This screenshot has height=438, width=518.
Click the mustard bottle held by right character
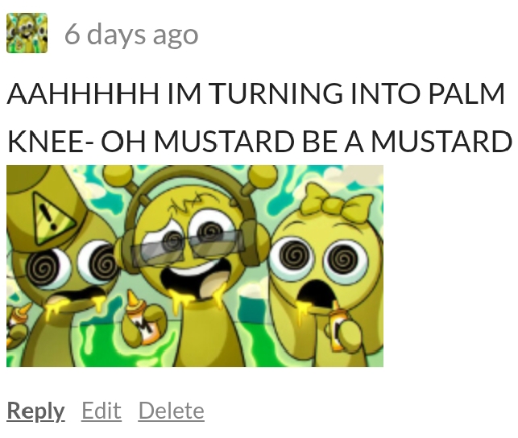click(x=337, y=327)
